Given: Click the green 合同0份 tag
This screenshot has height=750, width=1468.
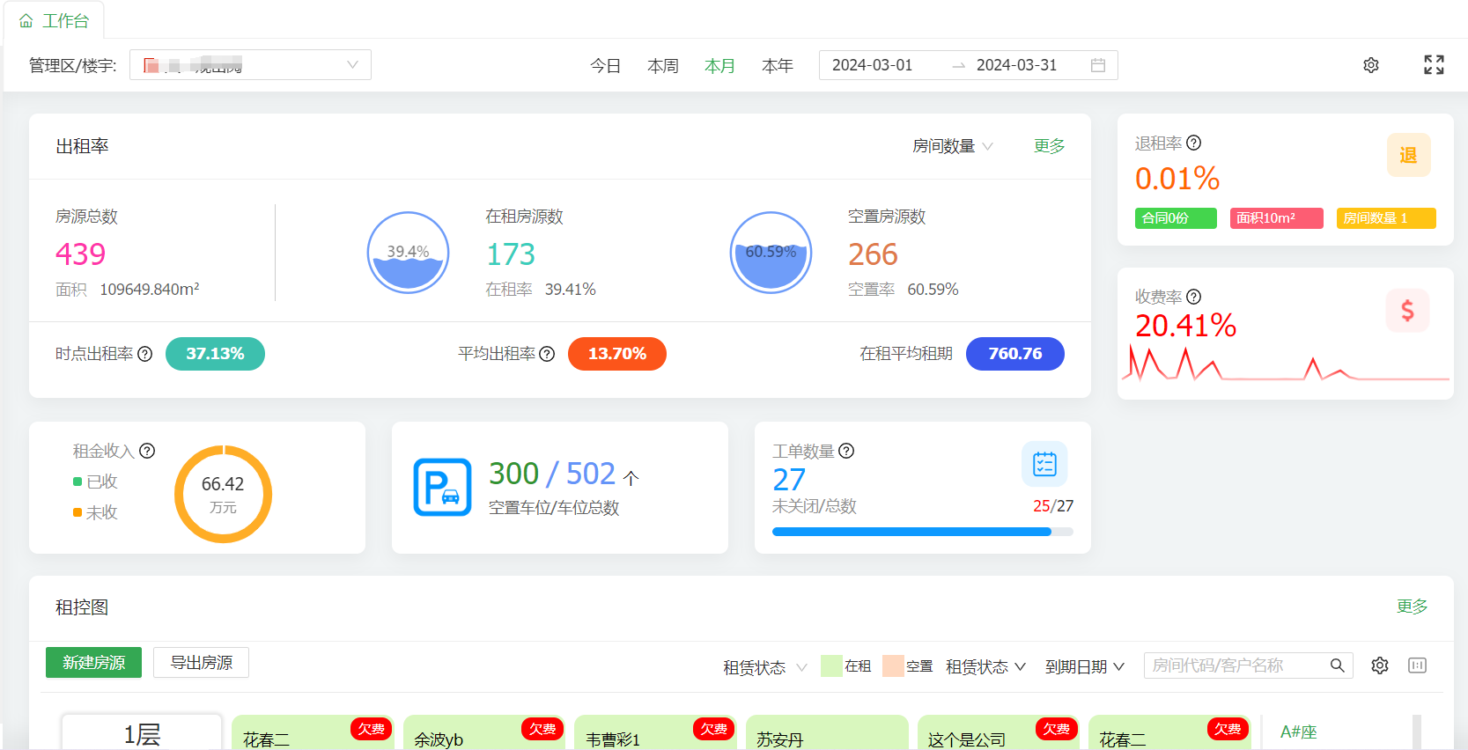Looking at the screenshot, I should [1176, 218].
